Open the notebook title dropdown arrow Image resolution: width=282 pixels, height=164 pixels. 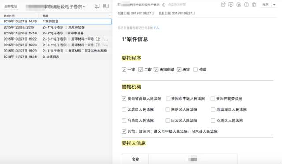pos(84,7)
